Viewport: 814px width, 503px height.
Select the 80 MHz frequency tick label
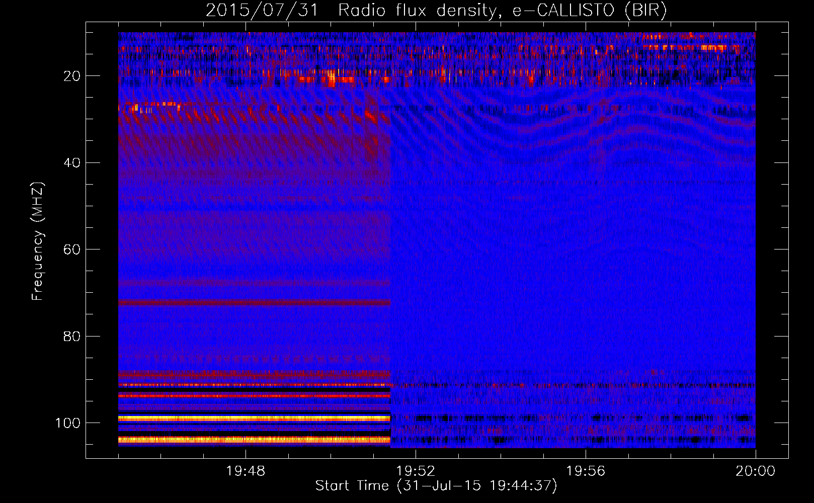pos(71,337)
